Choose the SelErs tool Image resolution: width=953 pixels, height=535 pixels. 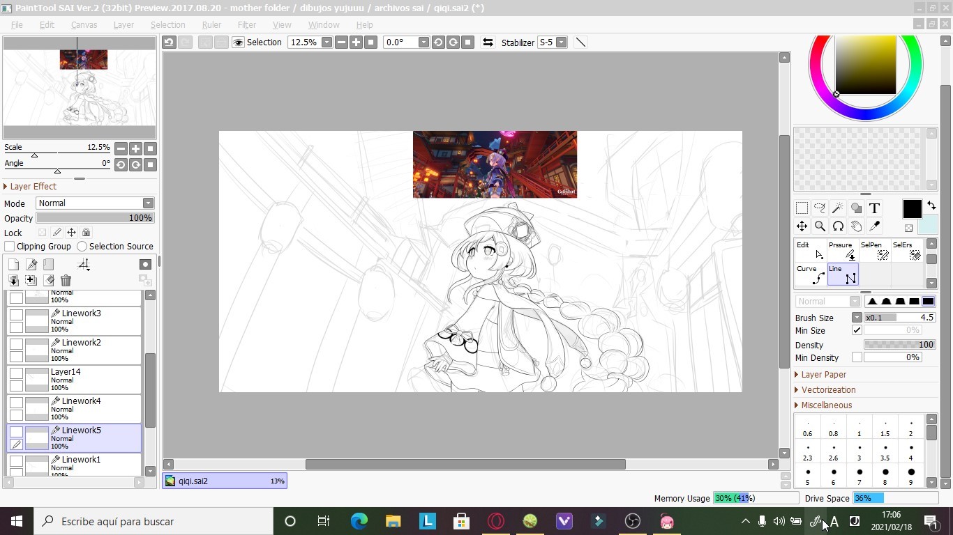click(907, 251)
